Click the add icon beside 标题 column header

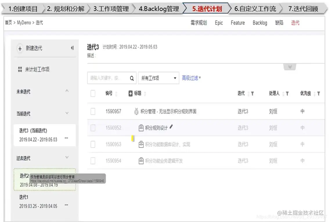(x=131, y=93)
